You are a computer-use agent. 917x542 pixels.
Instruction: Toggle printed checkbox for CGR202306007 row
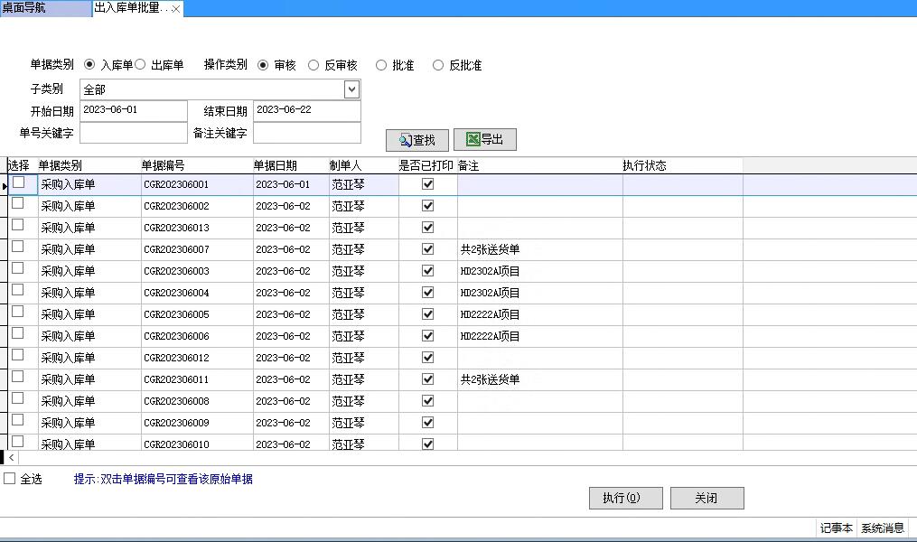pyautogui.click(x=428, y=249)
